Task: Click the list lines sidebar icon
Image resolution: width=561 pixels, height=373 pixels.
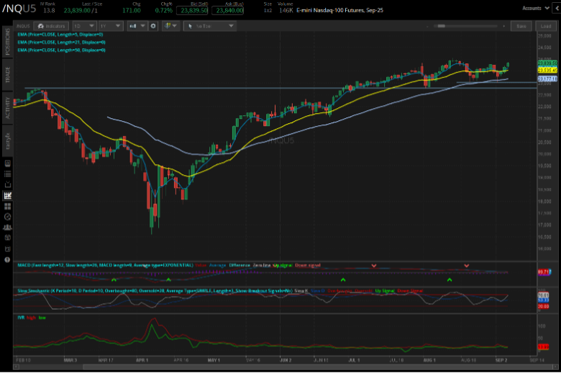Action: (7, 174)
